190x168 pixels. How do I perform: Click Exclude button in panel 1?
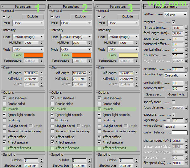(x=33, y=16)
